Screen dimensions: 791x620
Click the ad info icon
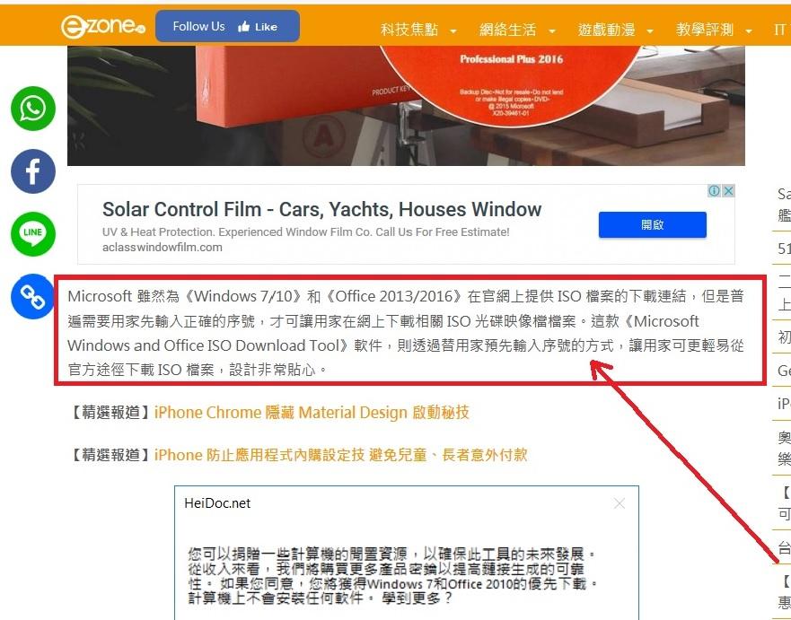(x=714, y=191)
